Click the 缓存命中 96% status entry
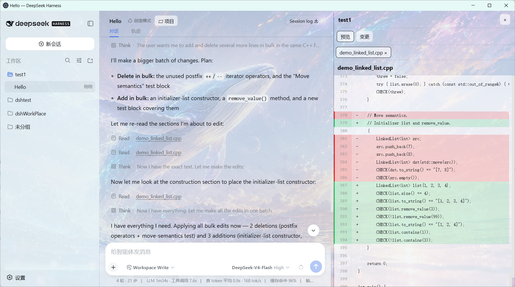This screenshot has height=287, width=515. (x=283, y=281)
